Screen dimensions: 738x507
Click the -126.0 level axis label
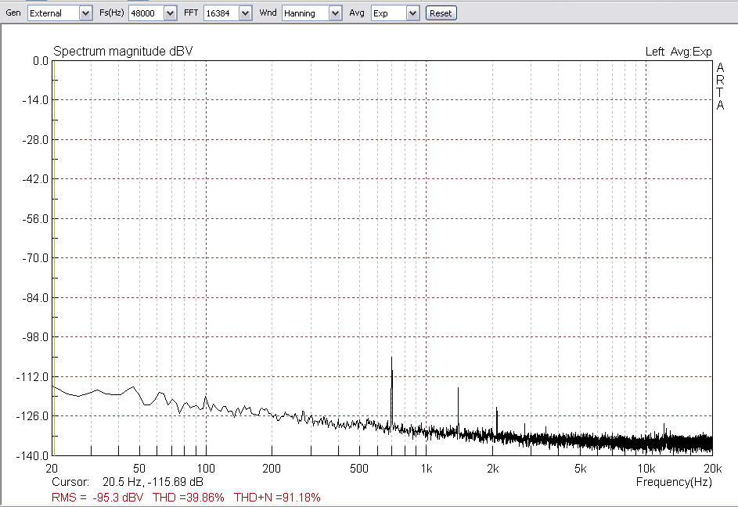tap(32, 416)
